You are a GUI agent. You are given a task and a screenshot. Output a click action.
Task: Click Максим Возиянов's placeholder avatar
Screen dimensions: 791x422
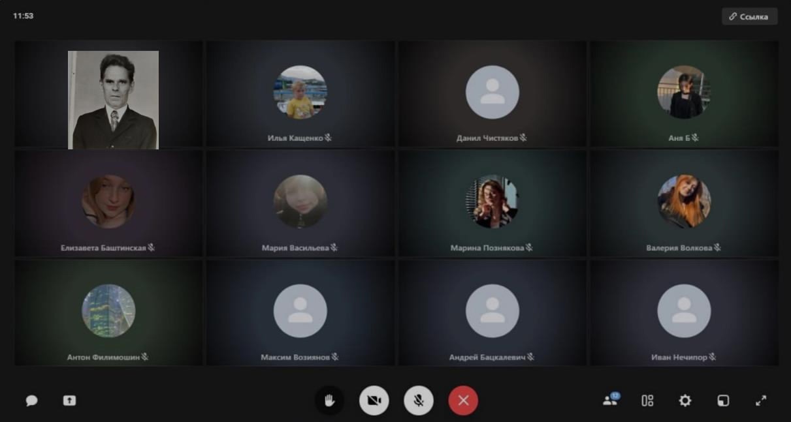pos(300,311)
